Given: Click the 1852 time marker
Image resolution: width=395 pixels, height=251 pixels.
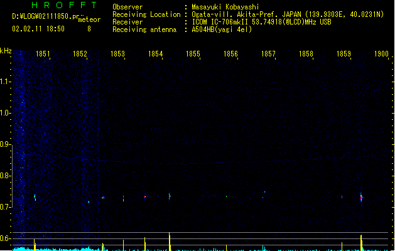Looking at the screenshot, I should pyautogui.click(x=80, y=54).
